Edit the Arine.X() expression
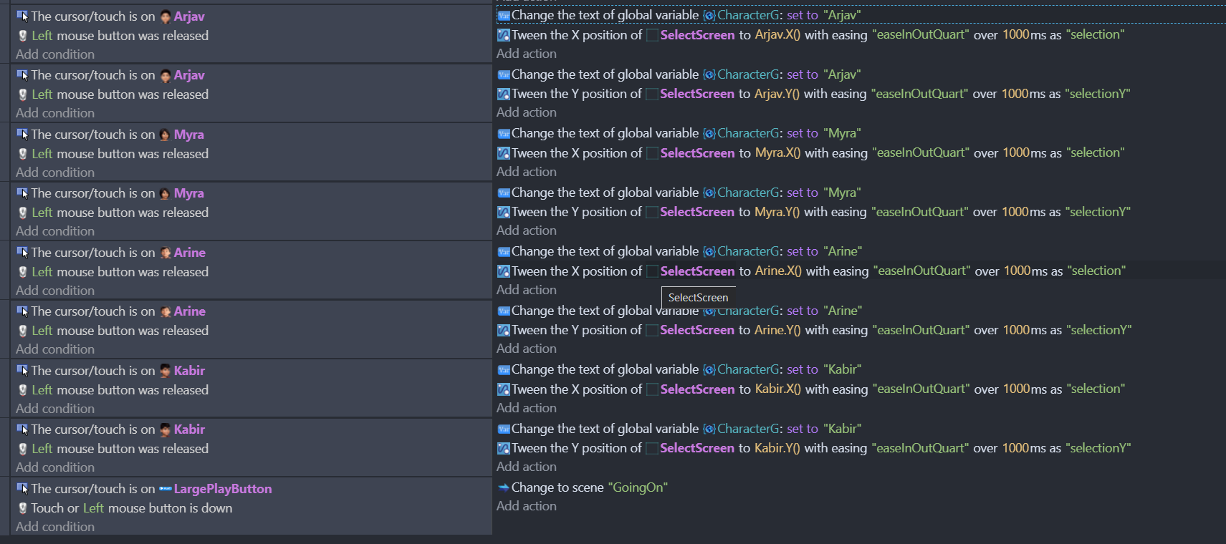The width and height of the screenshot is (1226, 544). tap(778, 271)
